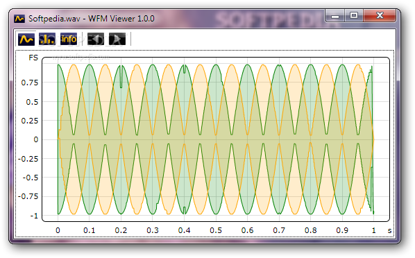Click the FS label on amplitude axis

[33, 58]
